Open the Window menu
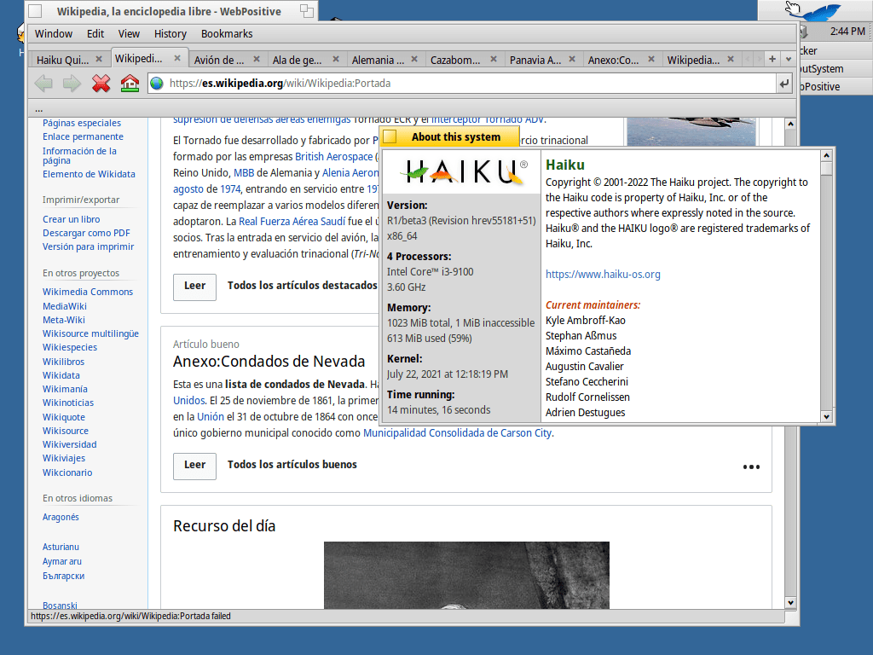 pyautogui.click(x=54, y=34)
